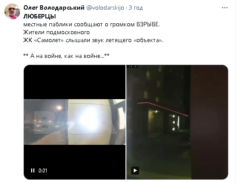Click the 0:01 elapsed time label
This screenshot has height=183, width=236.
click(43, 171)
